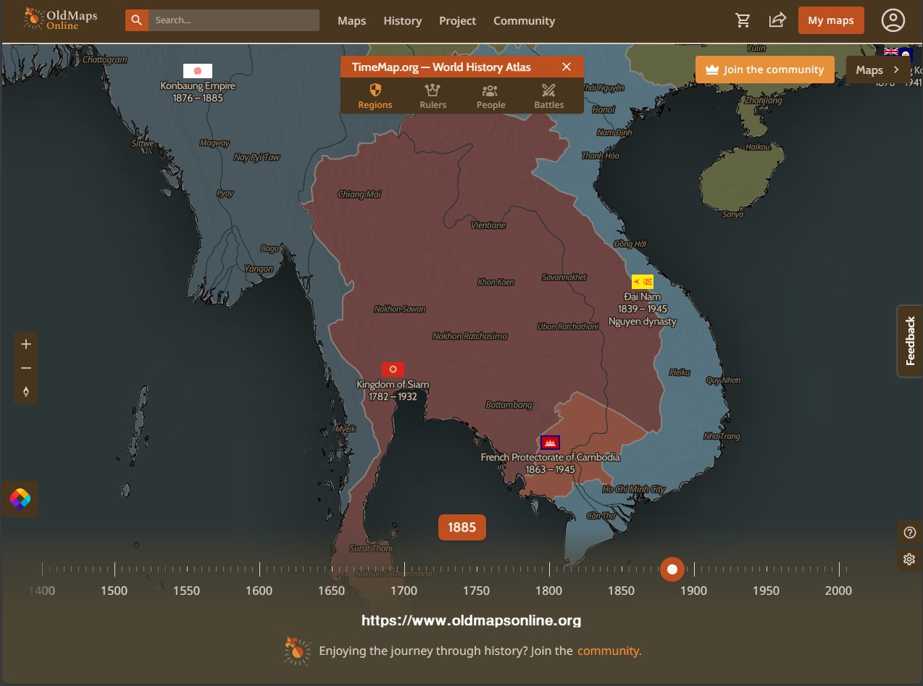Expand the Maps panel chevron

[896, 70]
